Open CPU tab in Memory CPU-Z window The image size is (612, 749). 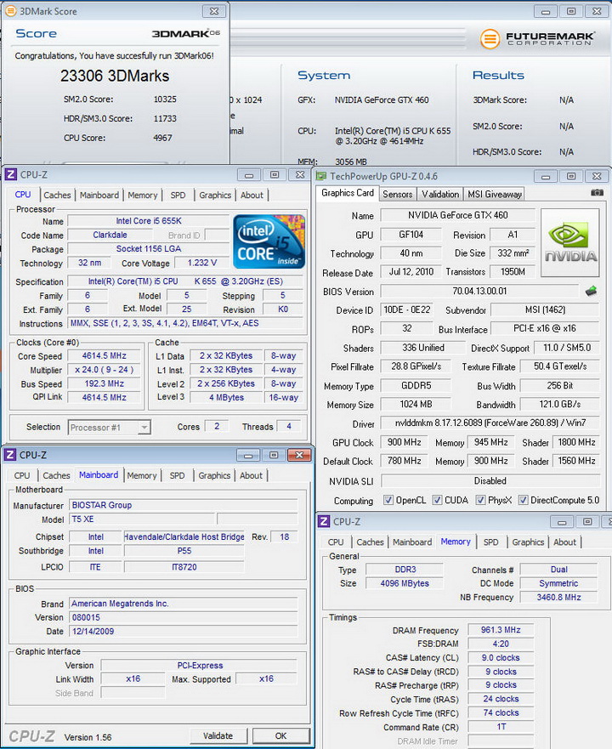336,542
